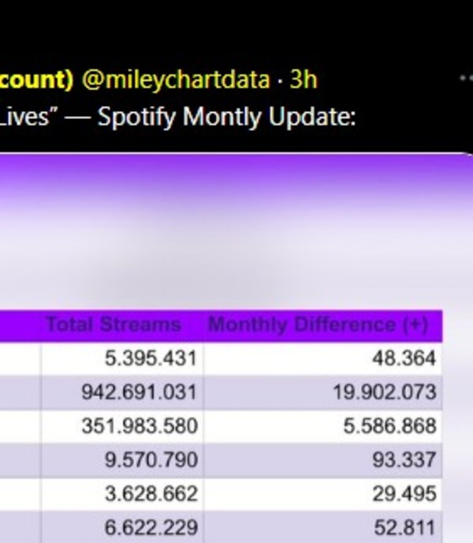Click the Total Streams column header
473x543 pixels.
114,324
